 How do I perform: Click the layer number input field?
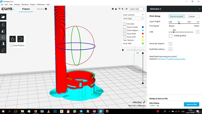138,53
